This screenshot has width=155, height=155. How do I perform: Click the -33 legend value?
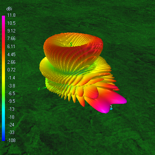tap(11, 132)
